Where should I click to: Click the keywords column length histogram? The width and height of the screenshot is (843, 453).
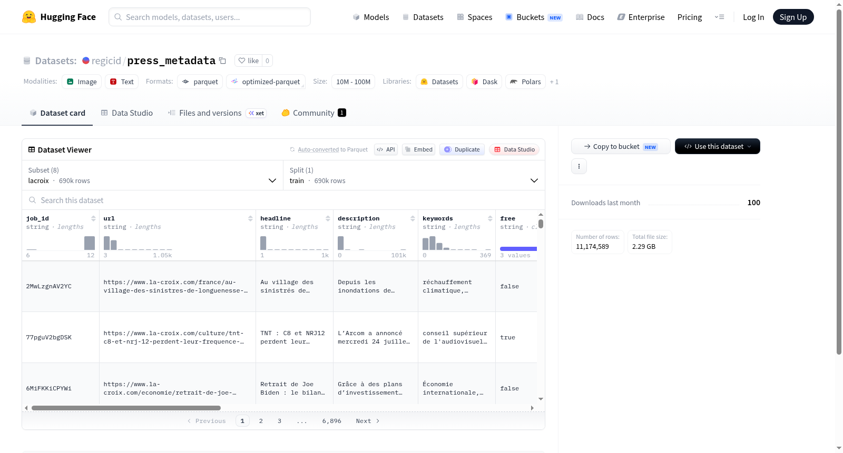pos(457,243)
